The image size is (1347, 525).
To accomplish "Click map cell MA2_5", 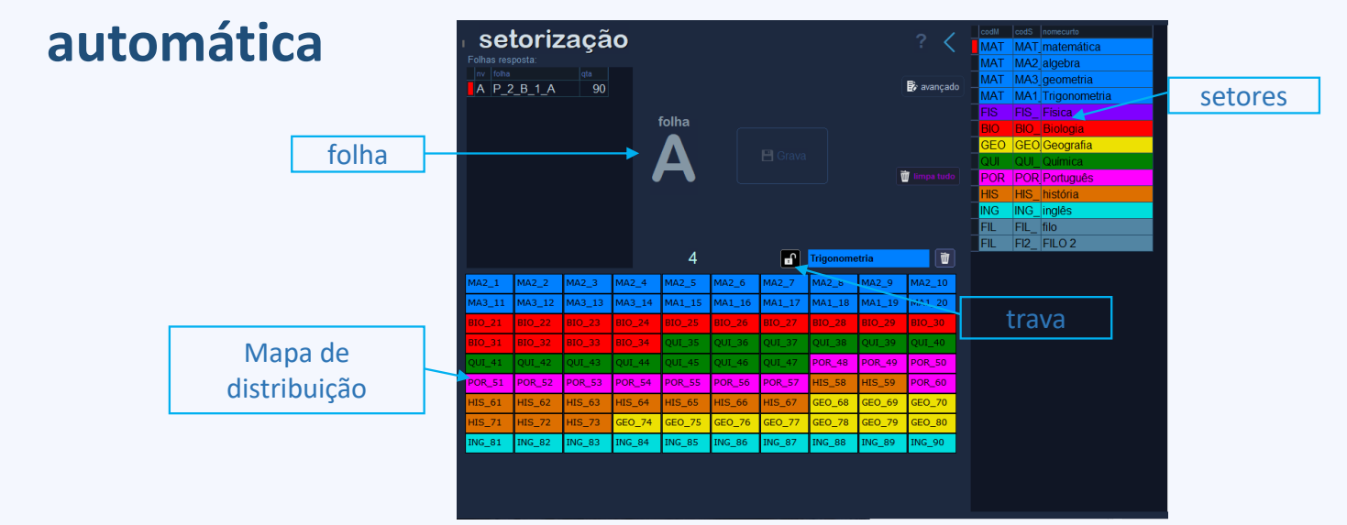I will pyautogui.click(x=686, y=283).
